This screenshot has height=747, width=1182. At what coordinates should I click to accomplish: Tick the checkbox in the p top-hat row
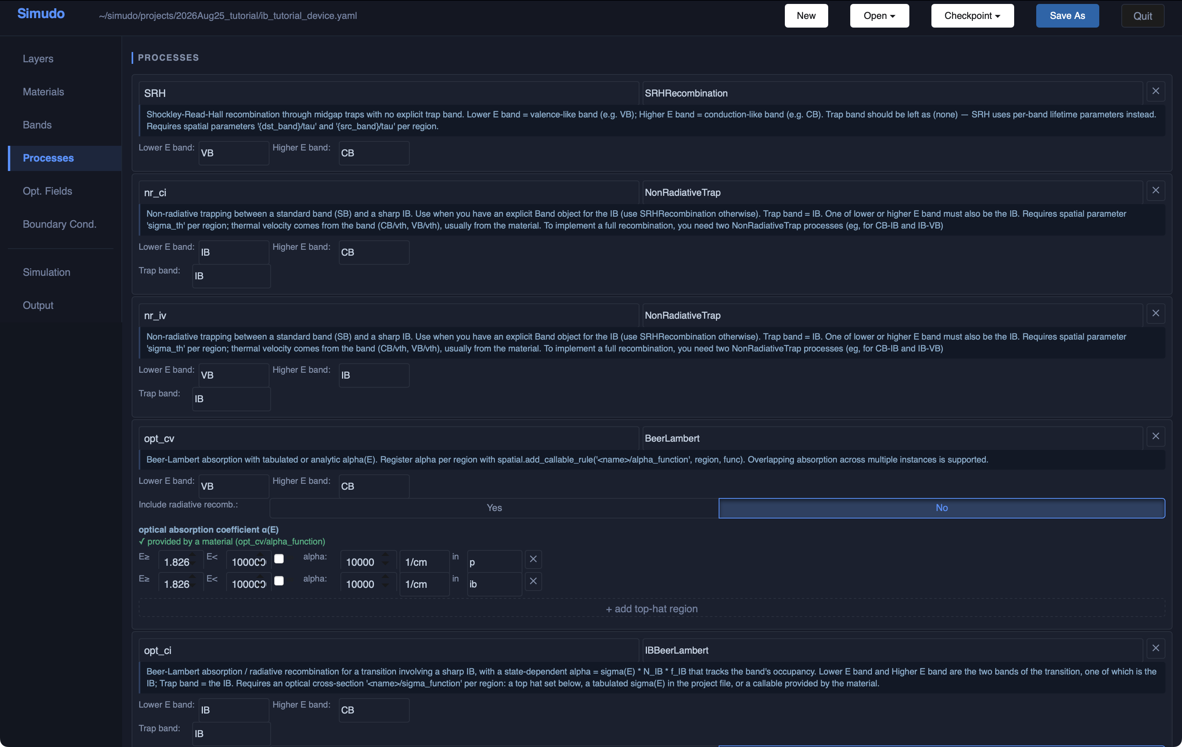click(x=279, y=559)
